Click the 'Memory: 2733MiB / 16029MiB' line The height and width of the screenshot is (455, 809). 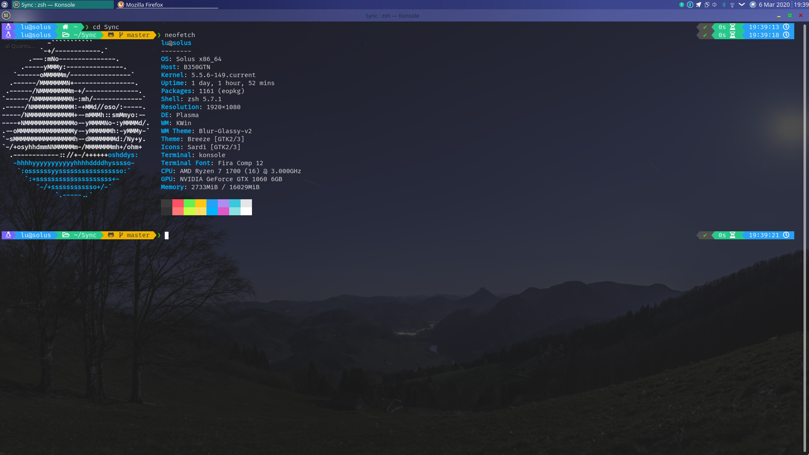210,187
